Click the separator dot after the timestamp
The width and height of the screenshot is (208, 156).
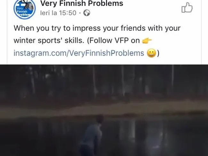pyautogui.click(x=80, y=13)
